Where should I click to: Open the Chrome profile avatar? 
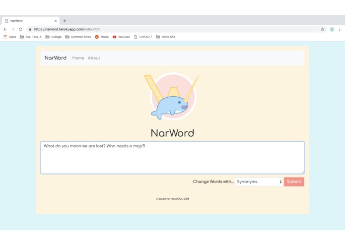click(x=332, y=29)
